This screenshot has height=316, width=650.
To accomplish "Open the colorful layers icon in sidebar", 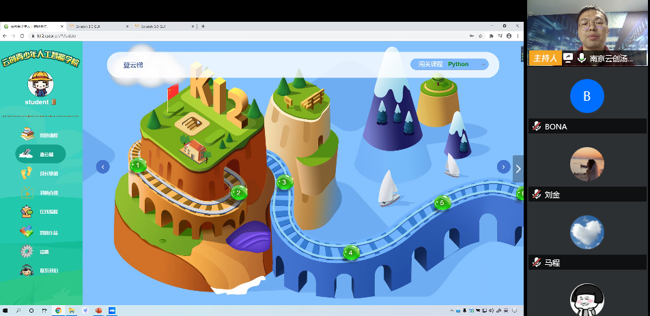I will (27, 232).
